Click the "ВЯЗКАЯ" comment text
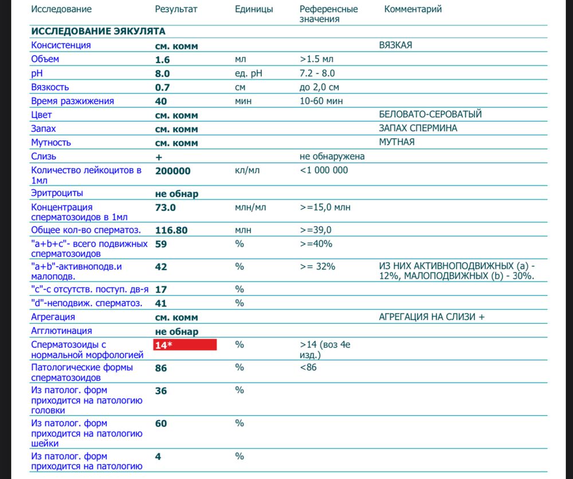 [395, 45]
